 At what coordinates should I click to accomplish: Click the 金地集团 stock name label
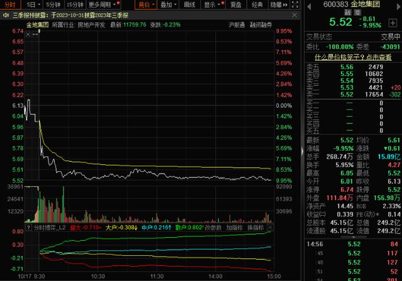(38, 25)
